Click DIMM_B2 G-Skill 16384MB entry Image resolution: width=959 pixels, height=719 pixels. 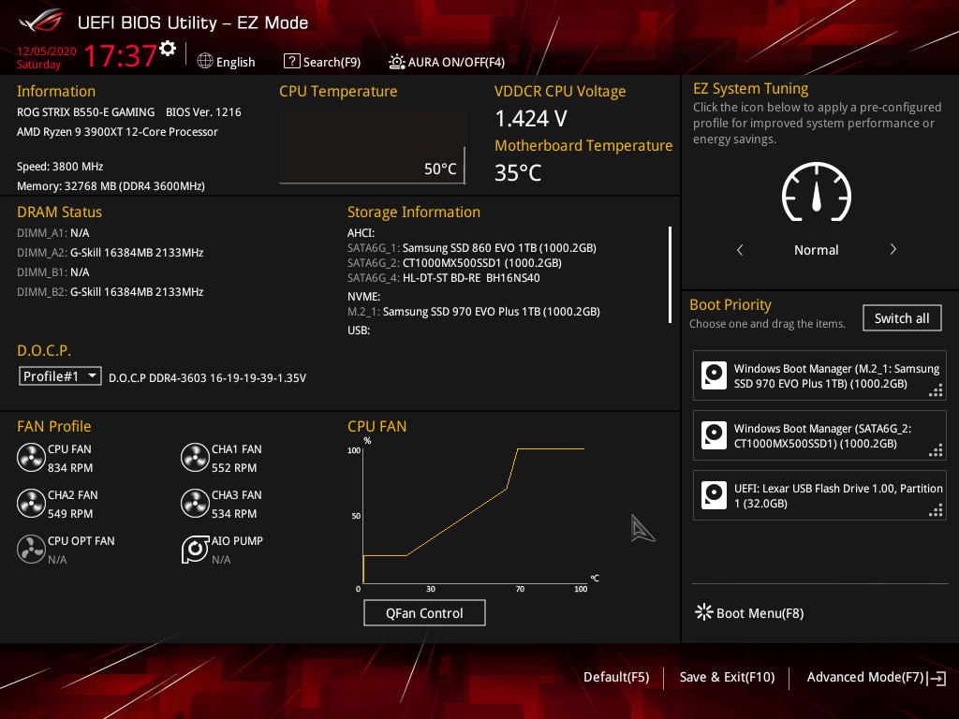[x=111, y=292]
